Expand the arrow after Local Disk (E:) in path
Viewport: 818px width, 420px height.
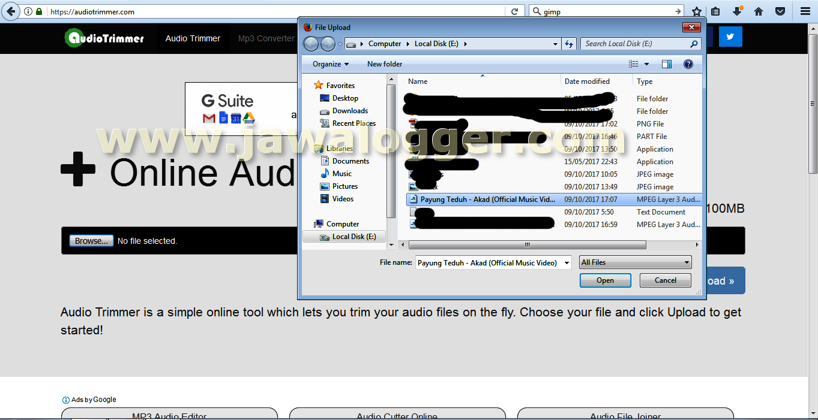(465, 44)
